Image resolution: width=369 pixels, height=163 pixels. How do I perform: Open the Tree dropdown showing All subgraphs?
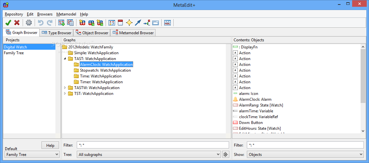(149, 155)
